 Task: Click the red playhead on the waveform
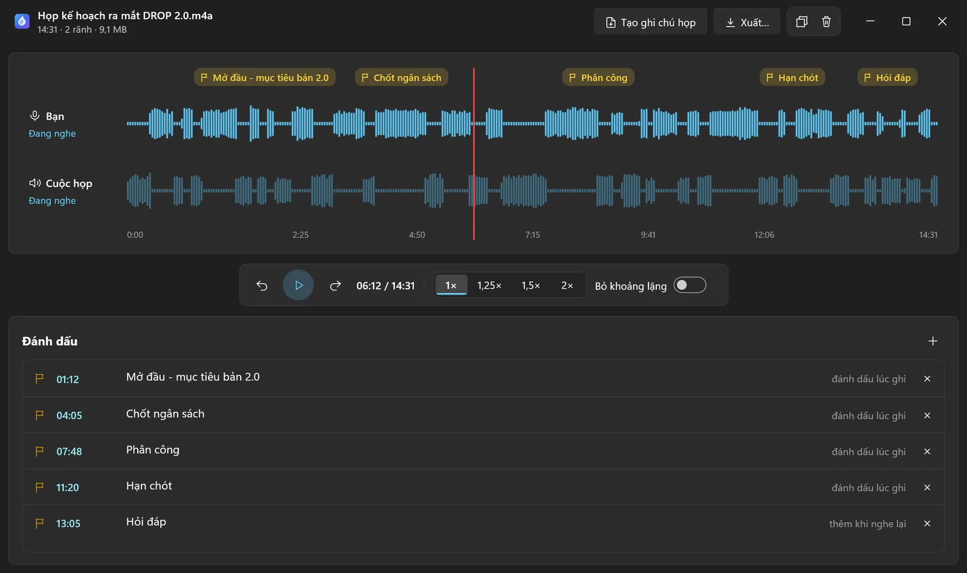pyautogui.click(x=474, y=154)
